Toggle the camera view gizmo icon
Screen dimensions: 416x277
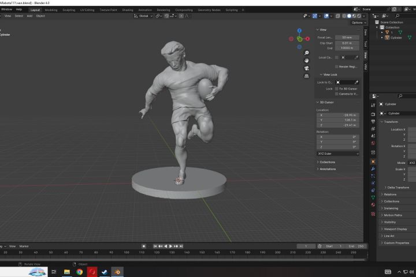[x=306, y=68]
